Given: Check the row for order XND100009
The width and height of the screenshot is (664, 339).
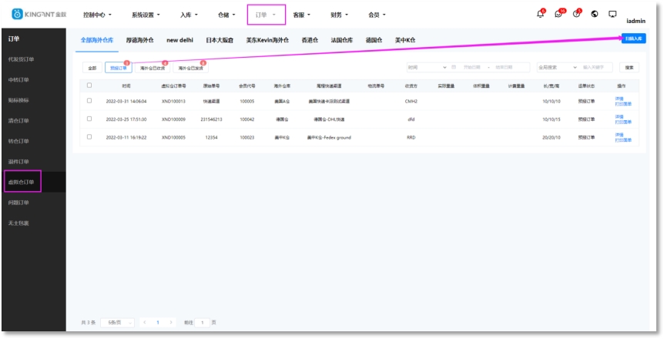Looking at the screenshot, I should (x=89, y=119).
